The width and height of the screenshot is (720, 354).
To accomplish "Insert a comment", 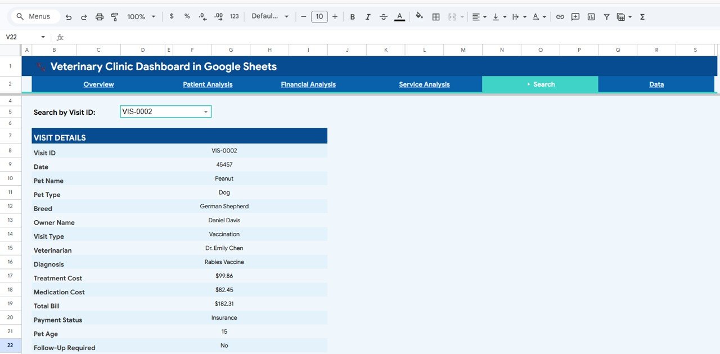I will coord(575,16).
